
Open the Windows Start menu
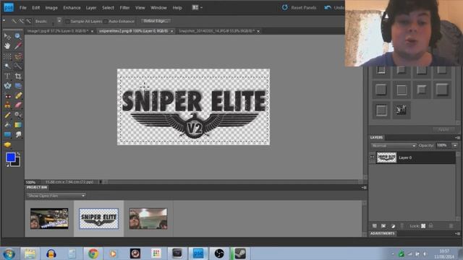(x=9, y=253)
